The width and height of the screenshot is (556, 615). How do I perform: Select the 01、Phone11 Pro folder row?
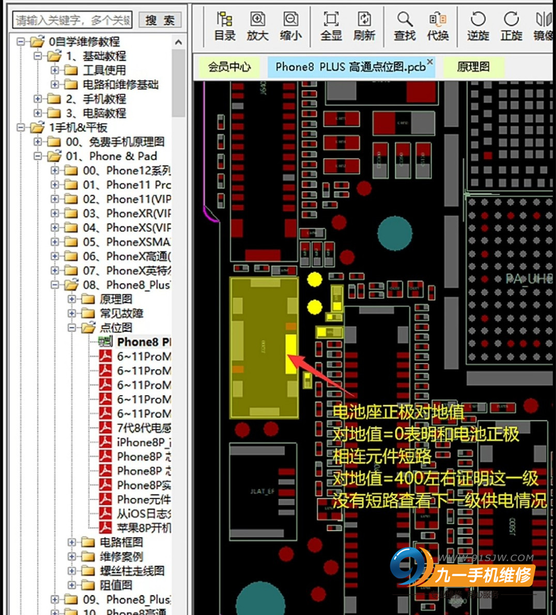tap(117, 185)
